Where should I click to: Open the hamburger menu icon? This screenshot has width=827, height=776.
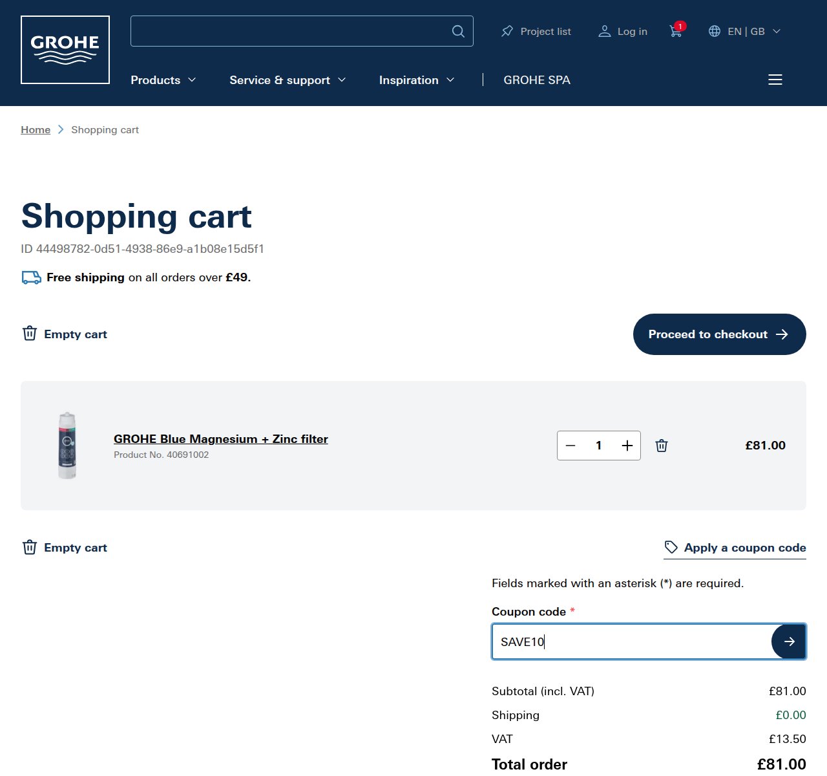click(775, 80)
